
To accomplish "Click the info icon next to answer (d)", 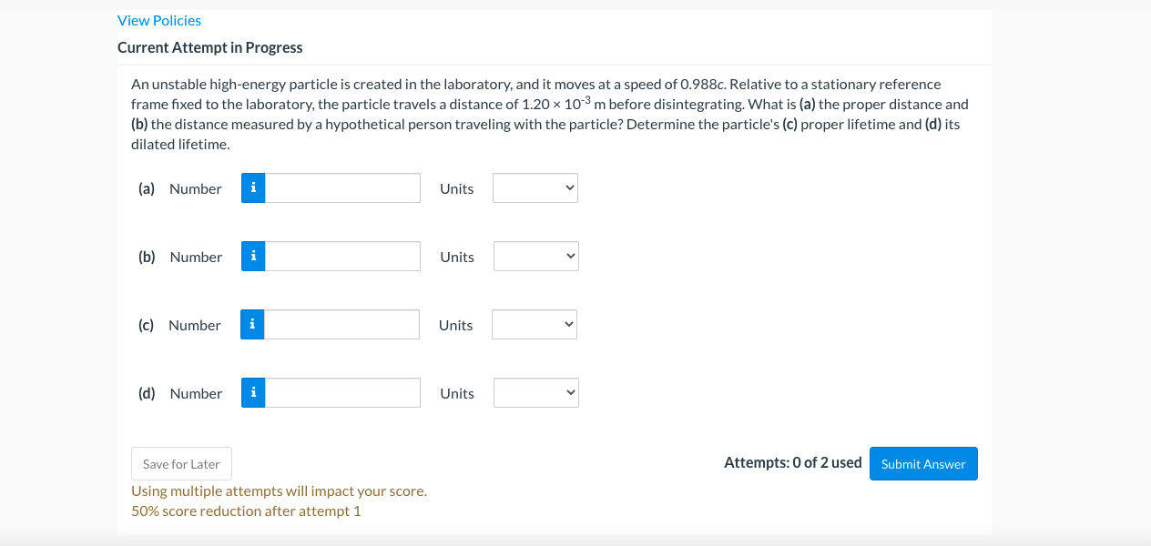I will click(252, 392).
